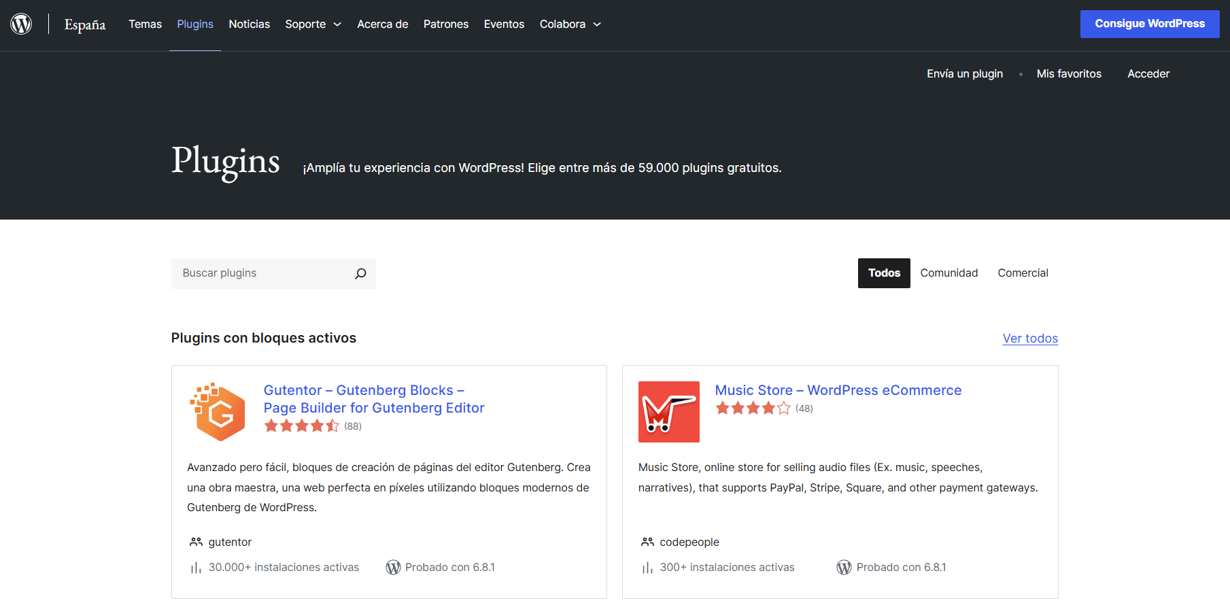Click the 300+ instalaciones activas text
The width and height of the screenshot is (1230, 607).
727,568
